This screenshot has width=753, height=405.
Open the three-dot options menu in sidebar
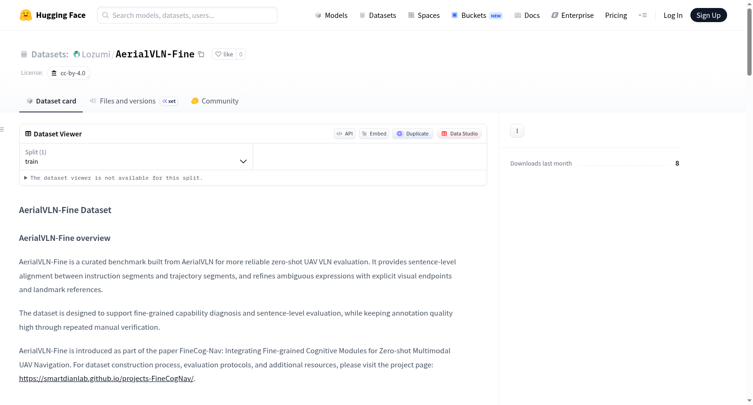[517, 131]
